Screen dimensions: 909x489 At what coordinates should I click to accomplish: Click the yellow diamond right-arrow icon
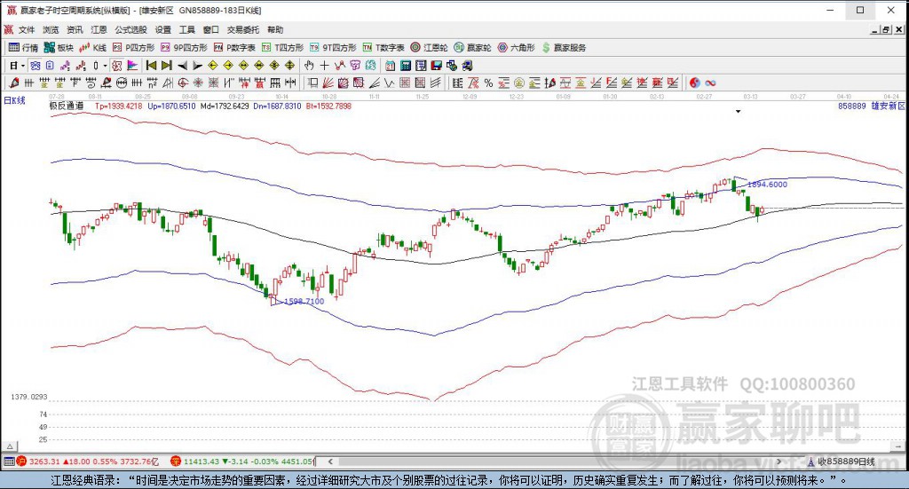tap(228, 66)
